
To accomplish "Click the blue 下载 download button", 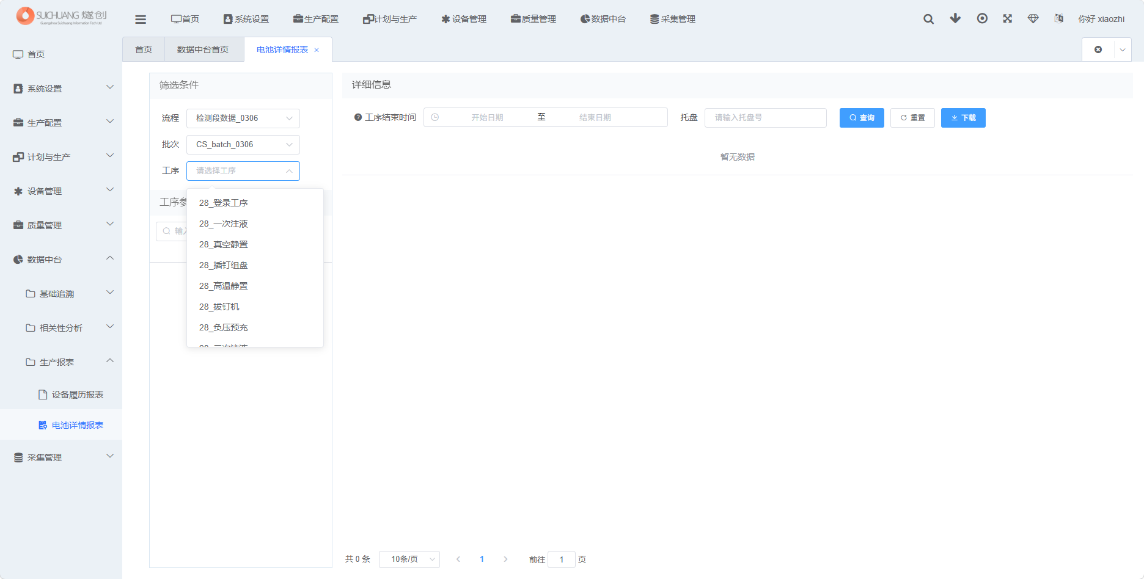I will pyautogui.click(x=963, y=118).
